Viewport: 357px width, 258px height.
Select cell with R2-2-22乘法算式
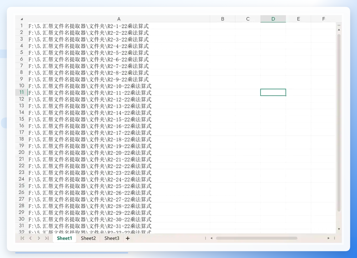(119, 33)
